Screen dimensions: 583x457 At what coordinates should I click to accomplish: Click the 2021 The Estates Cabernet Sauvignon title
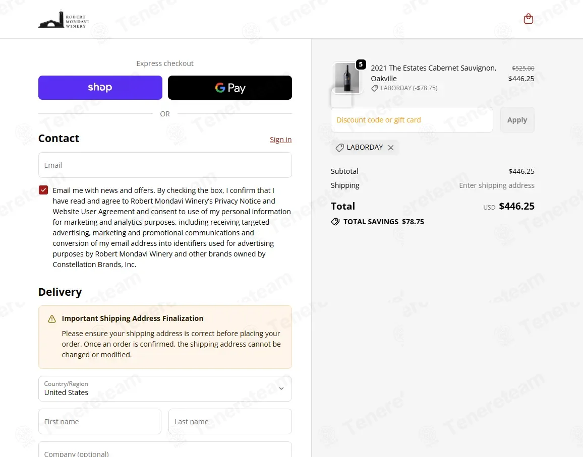pos(434,73)
